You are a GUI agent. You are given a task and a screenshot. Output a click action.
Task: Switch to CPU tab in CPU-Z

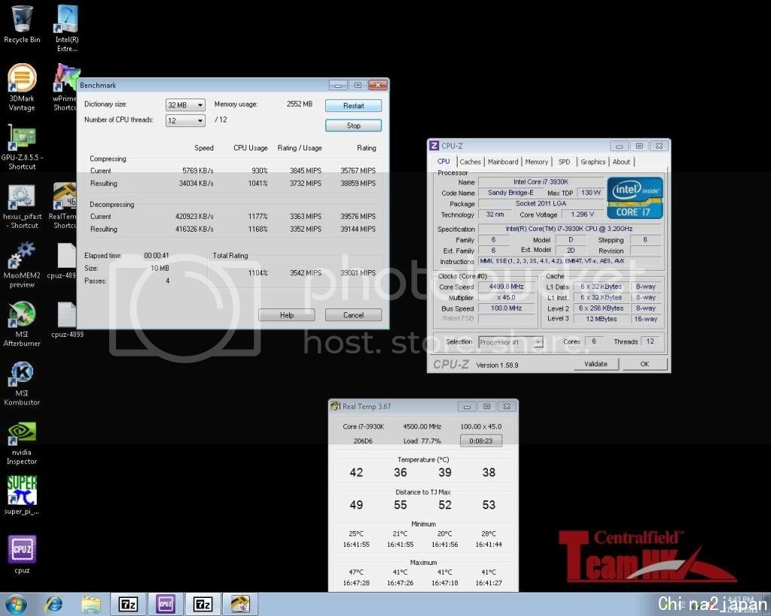(x=443, y=161)
